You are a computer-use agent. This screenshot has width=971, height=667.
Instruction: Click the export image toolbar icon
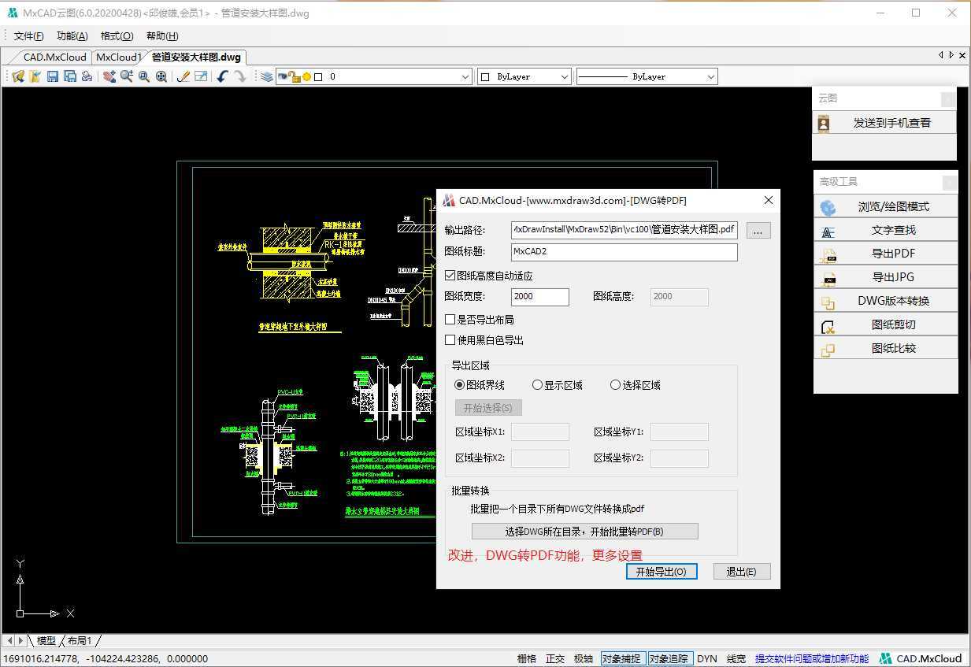[x=201, y=76]
